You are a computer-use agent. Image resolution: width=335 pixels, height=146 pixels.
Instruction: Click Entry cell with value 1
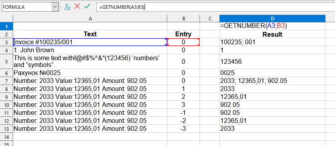tap(183, 89)
